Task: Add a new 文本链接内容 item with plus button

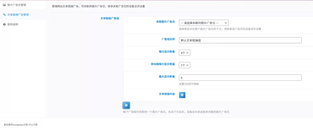Action: tap(182, 95)
